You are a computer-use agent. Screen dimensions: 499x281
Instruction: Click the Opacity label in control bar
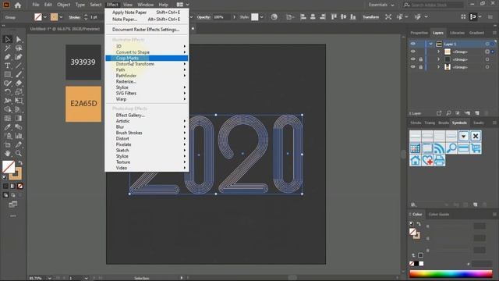pos(203,17)
